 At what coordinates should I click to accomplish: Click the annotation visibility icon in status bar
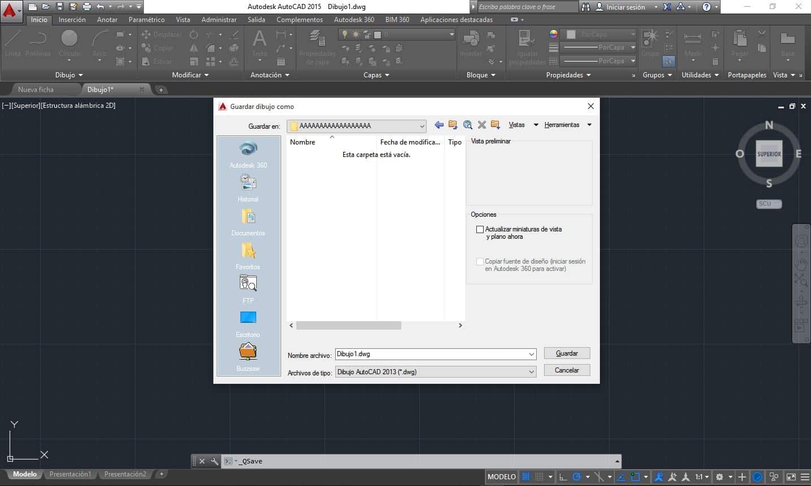(658, 477)
